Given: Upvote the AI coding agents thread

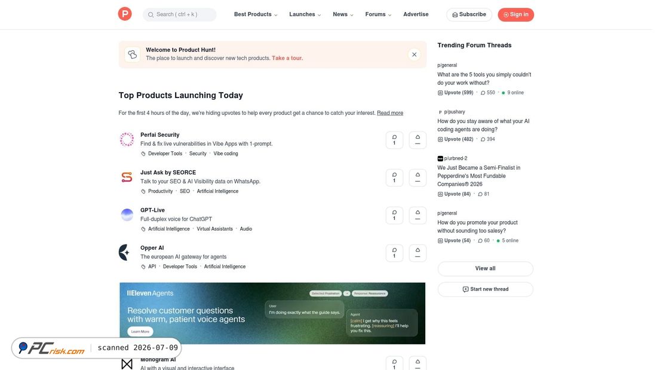Looking at the screenshot, I should (456, 139).
